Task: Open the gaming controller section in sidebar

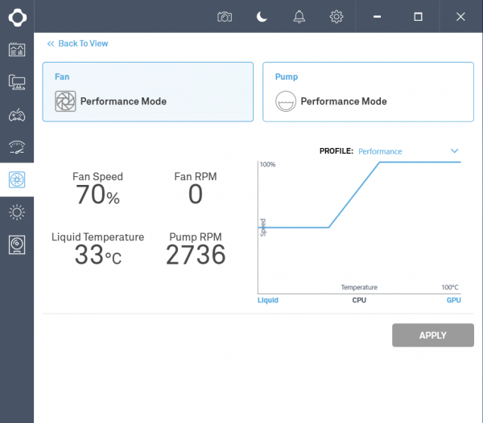Action: [x=17, y=115]
